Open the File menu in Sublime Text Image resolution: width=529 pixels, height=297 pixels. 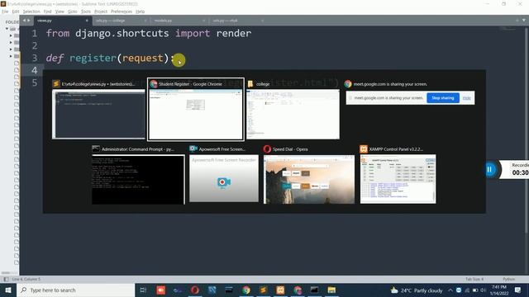point(5,12)
